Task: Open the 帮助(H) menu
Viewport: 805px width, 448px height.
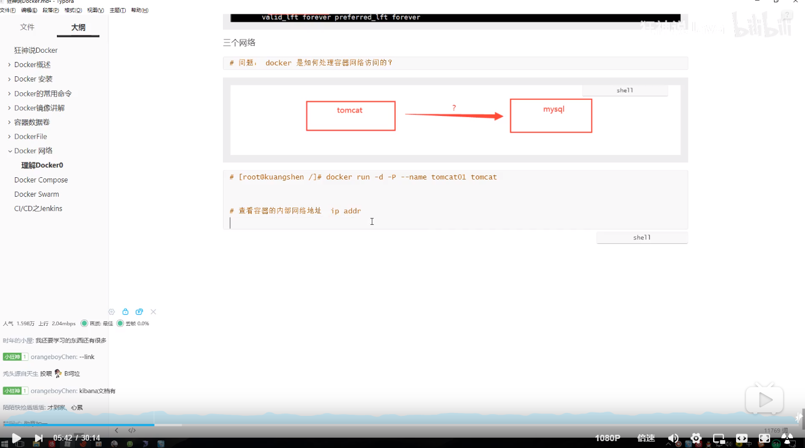Action: click(140, 10)
